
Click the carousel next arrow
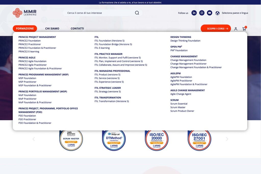(x=227, y=139)
